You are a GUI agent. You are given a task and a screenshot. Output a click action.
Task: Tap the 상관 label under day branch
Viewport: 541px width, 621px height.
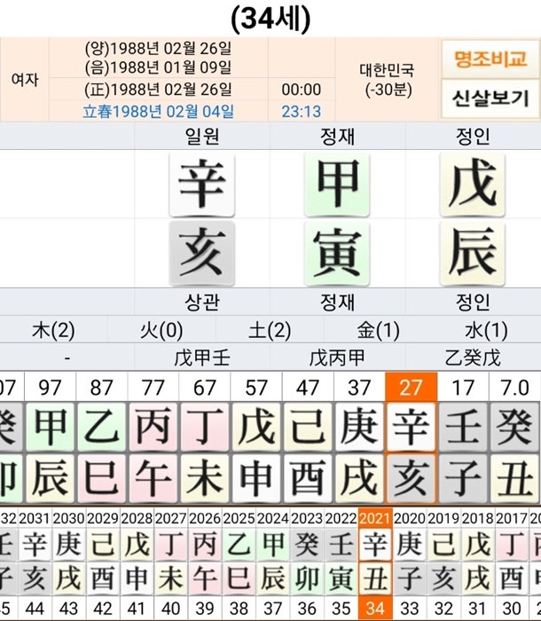tap(202, 302)
